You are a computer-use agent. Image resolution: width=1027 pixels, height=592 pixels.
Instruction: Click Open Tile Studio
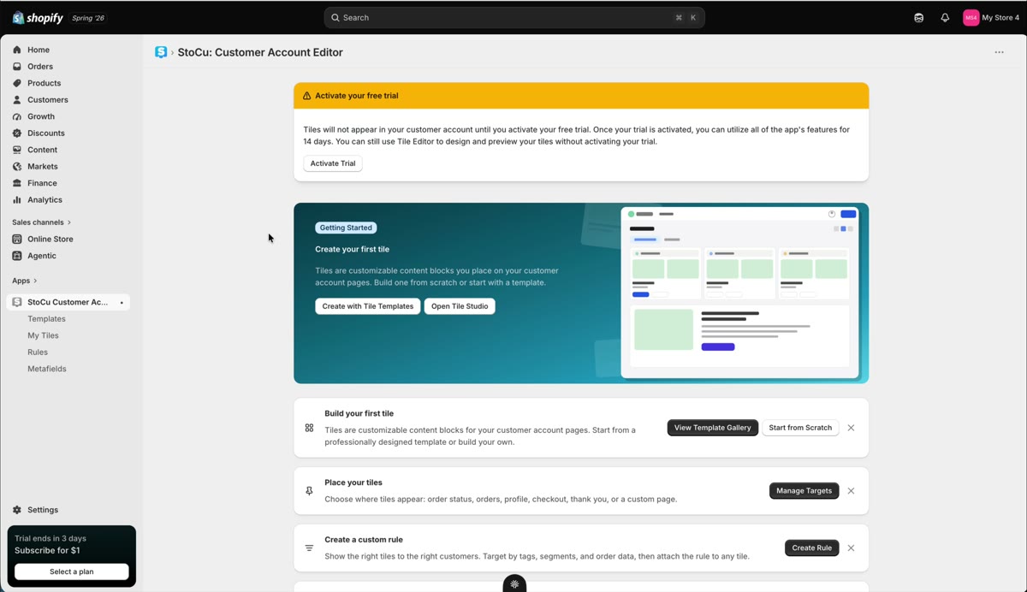460,306
